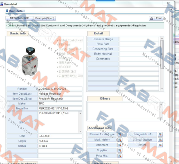Click the Example(Spec) button

tap(45, 18)
